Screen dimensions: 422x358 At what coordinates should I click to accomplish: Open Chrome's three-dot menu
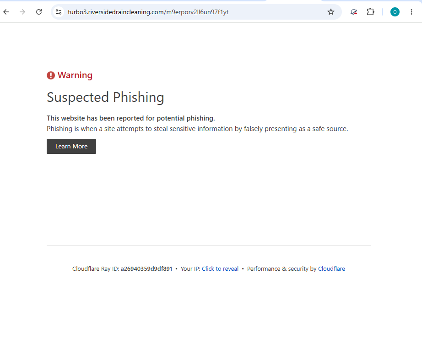point(411,12)
